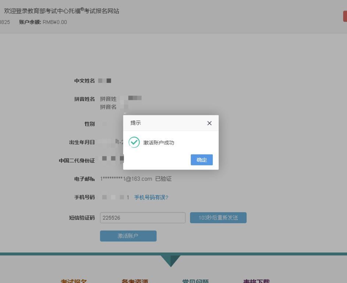Open the 考试报名 section
Image resolution: width=347 pixels, height=283 pixels.
click(x=74, y=281)
